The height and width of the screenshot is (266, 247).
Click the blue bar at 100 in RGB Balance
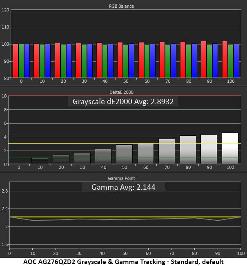point(236,61)
